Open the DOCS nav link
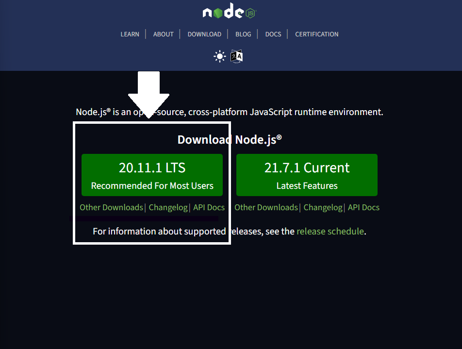Screen dimensions: 462x349 (273, 34)
